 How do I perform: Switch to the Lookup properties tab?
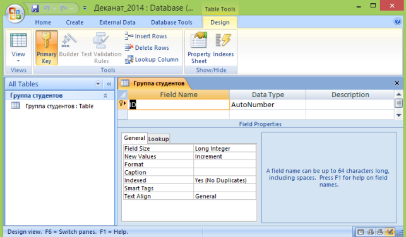pos(158,139)
